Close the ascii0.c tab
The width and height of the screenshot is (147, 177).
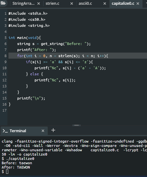105,4
